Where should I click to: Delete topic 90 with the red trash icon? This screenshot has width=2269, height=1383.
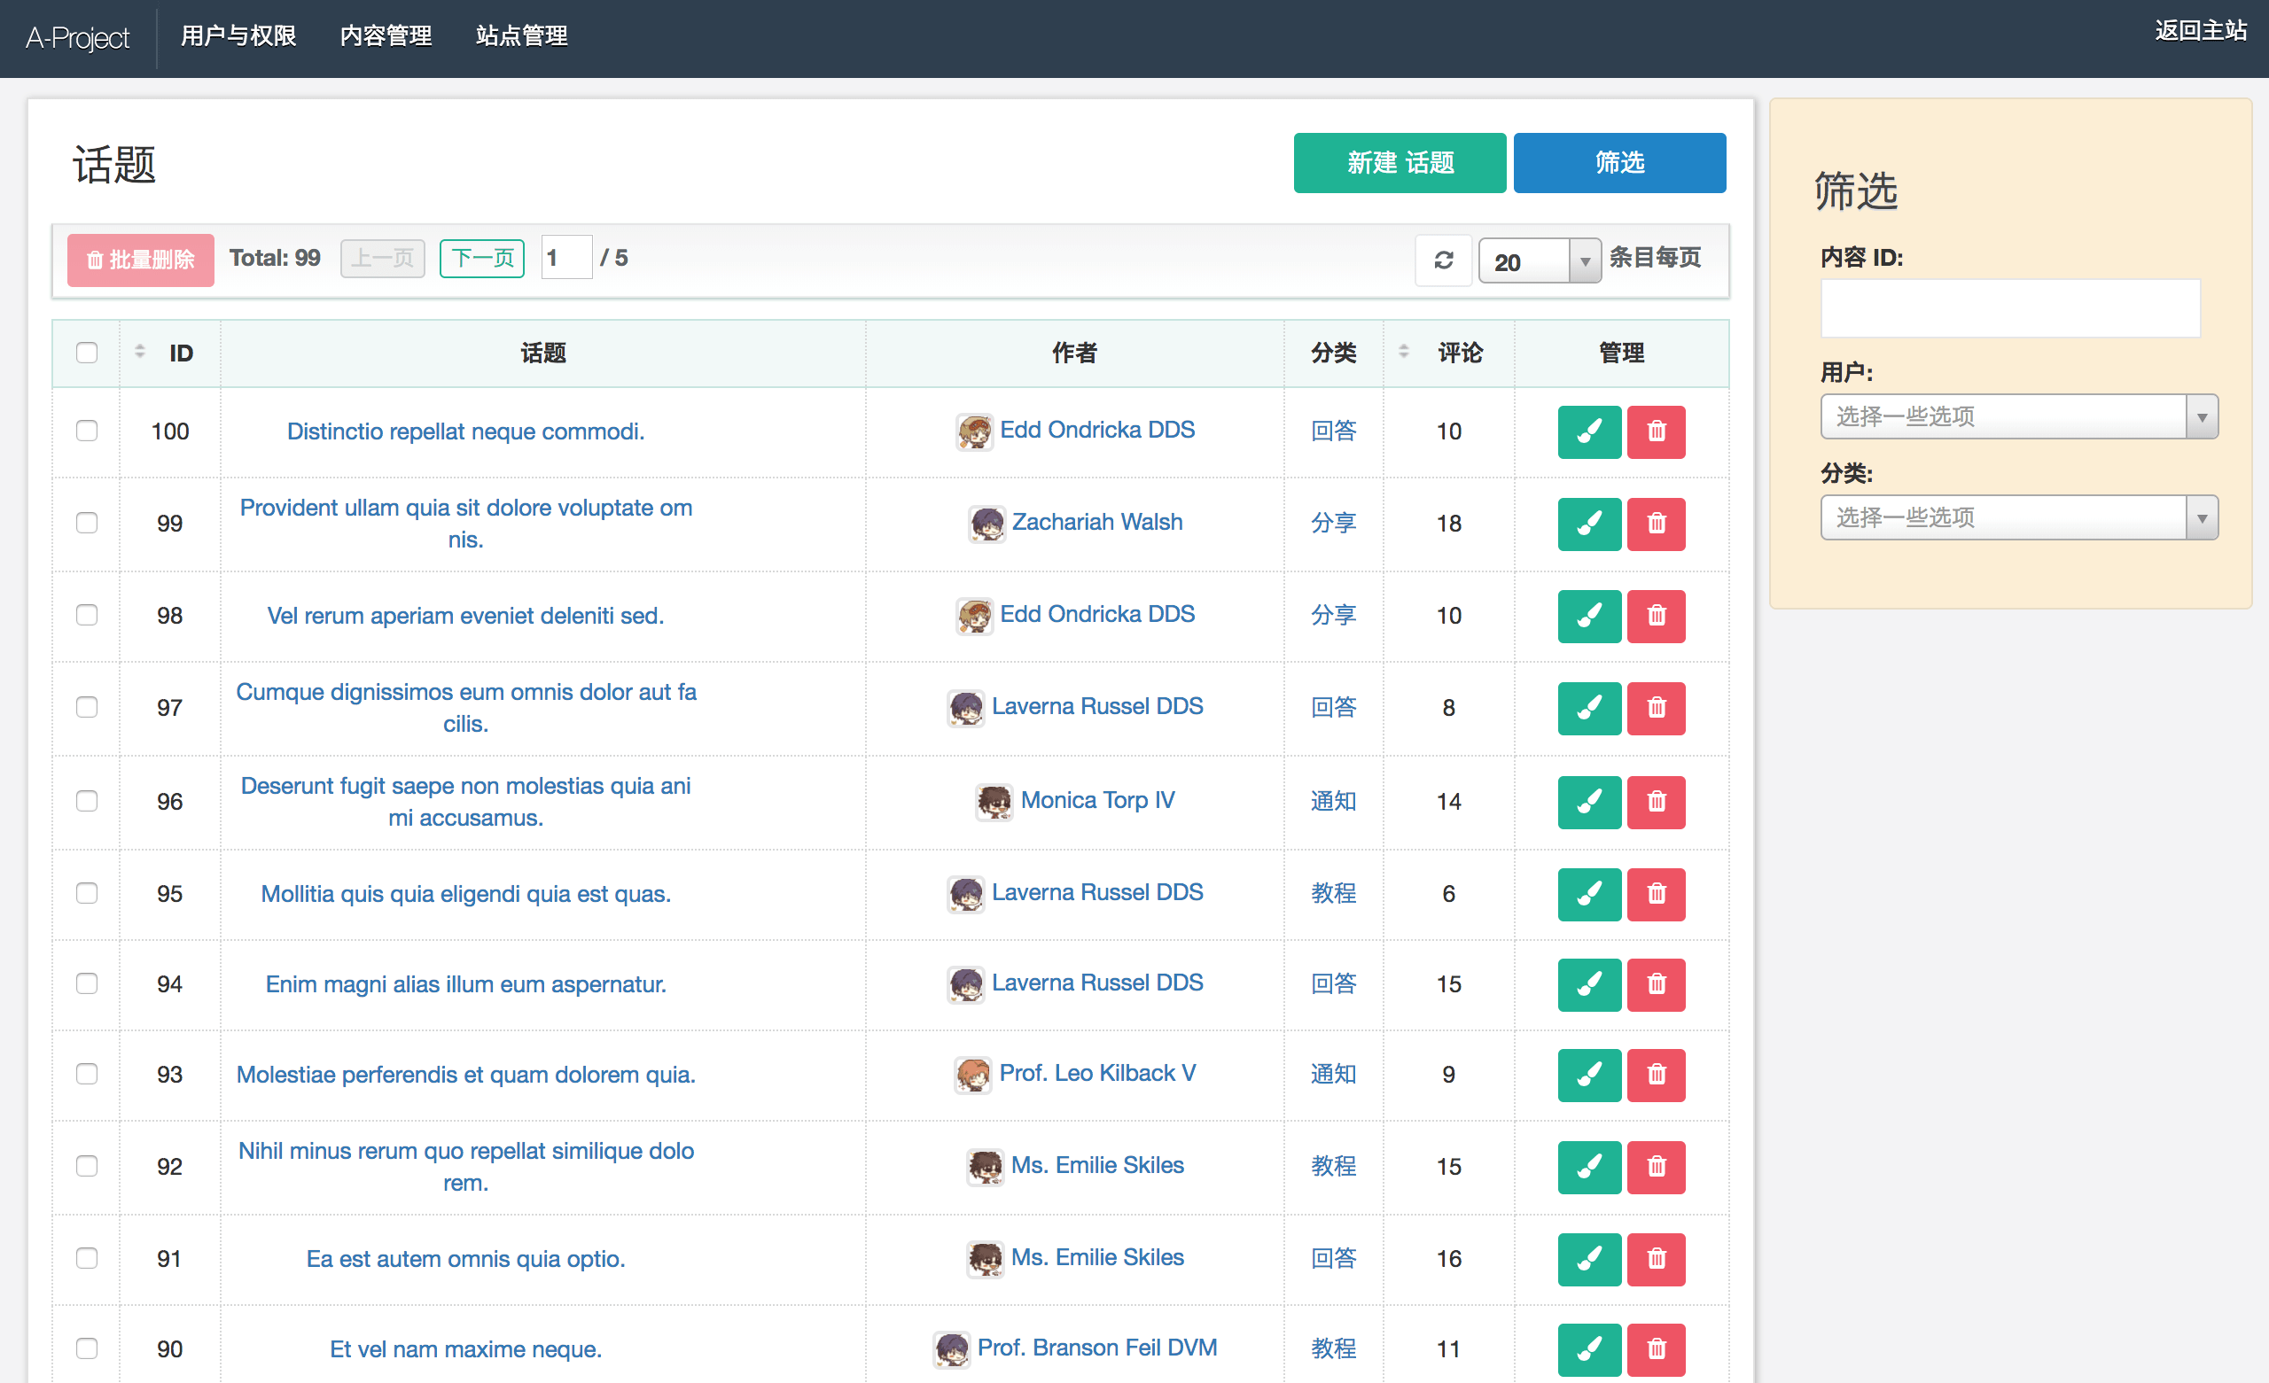1656,1349
